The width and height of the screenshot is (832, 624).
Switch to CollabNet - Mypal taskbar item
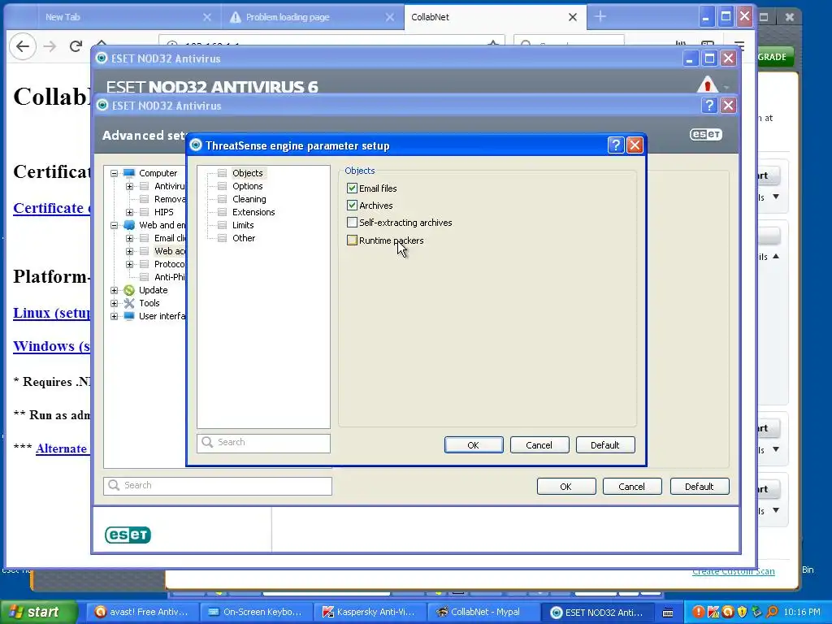tap(484, 612)
